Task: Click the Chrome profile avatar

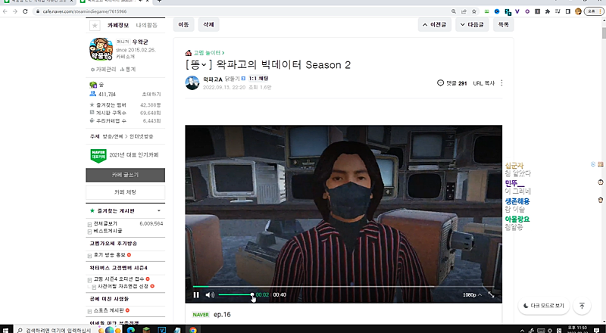Action: click(578, 11)
